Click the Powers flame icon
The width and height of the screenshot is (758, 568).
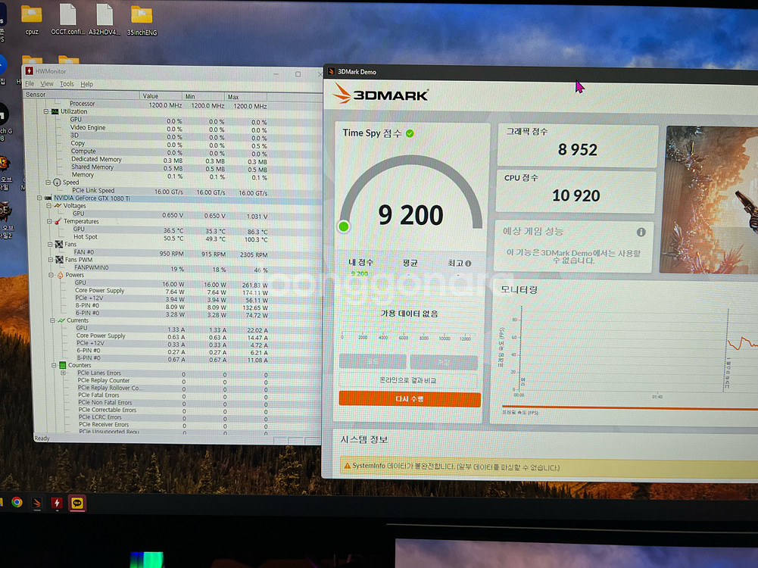pyautogui.click(x=61, y=275)
